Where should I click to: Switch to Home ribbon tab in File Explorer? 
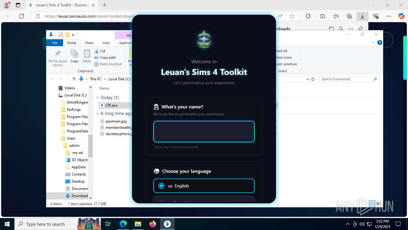point(72,43)
